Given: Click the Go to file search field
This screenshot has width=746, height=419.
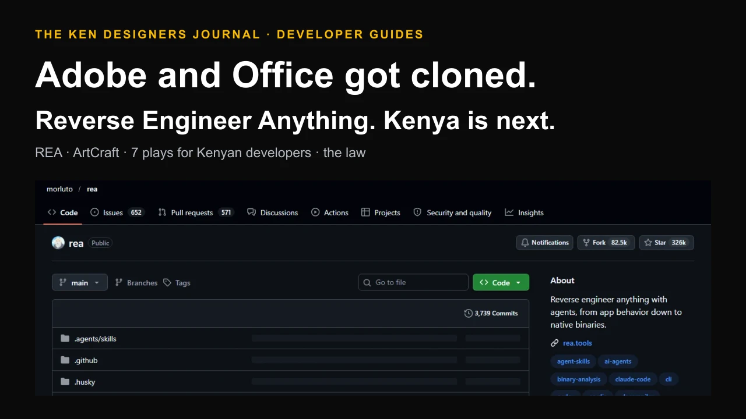Looking at the screenshot, I should point(413,282).
